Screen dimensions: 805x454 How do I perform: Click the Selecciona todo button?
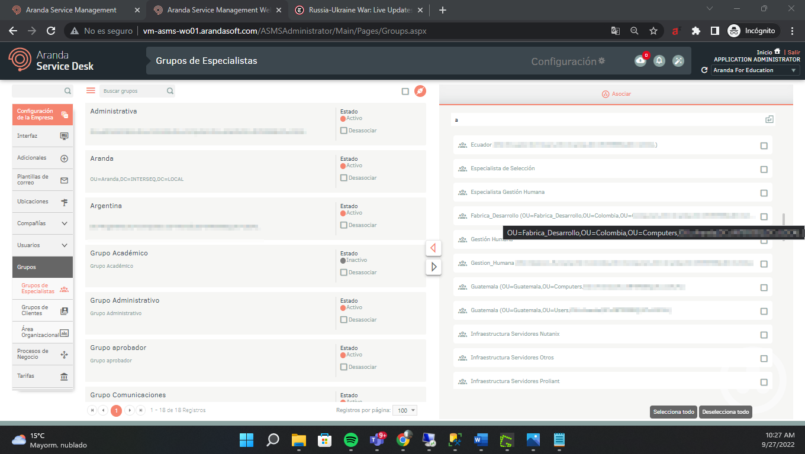coord(674,412)
